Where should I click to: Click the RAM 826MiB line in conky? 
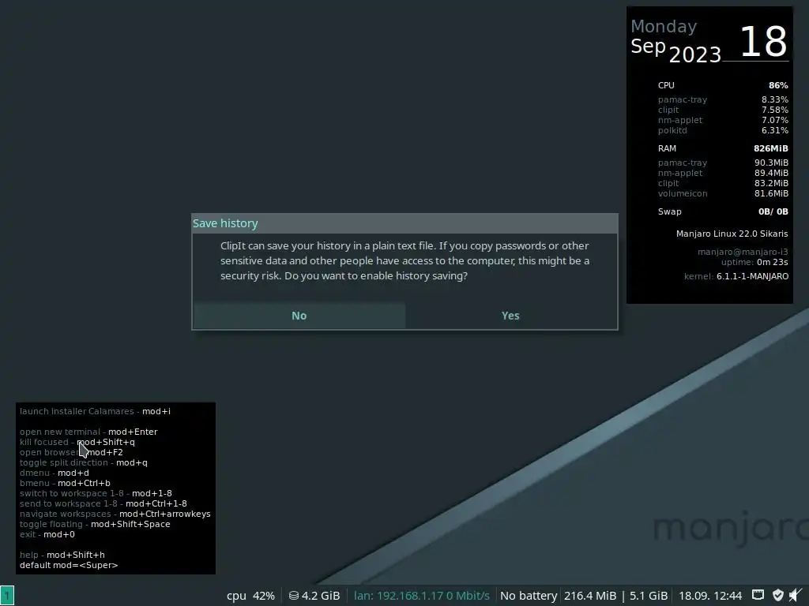(x=723, y=148)
